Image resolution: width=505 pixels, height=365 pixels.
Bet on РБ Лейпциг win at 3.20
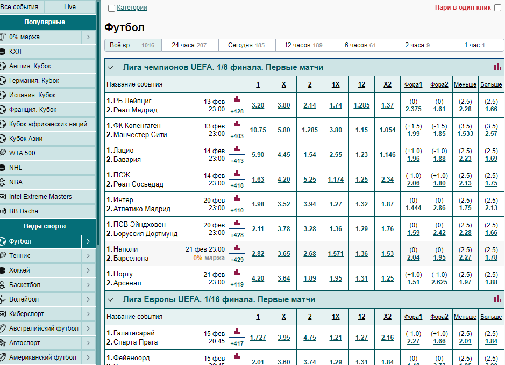[x=258, y=105]
